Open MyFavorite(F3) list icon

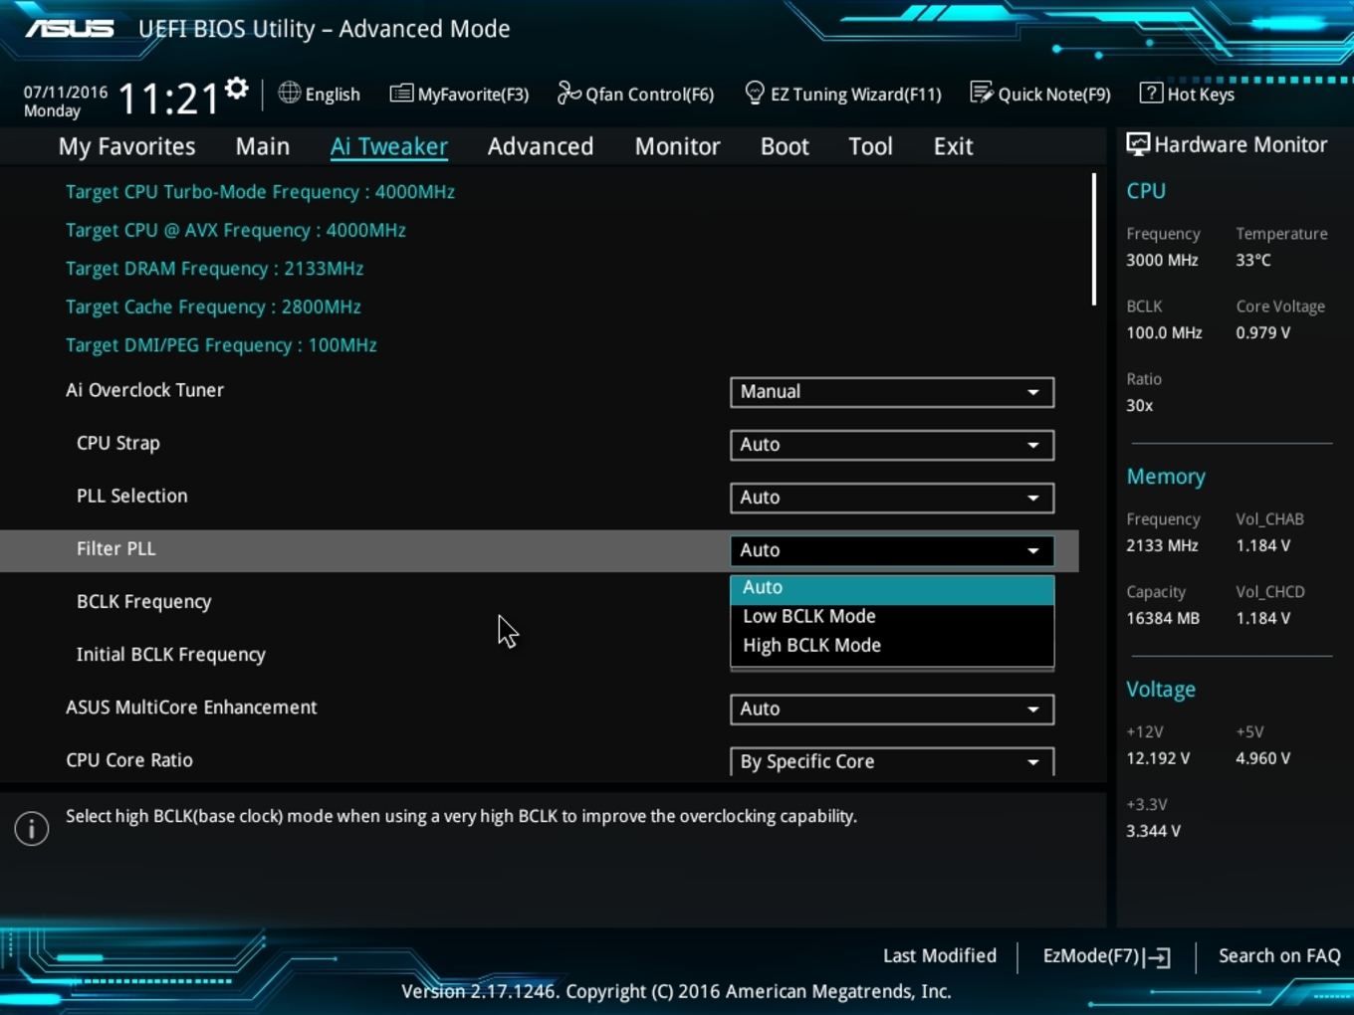(x=401, y=94)
